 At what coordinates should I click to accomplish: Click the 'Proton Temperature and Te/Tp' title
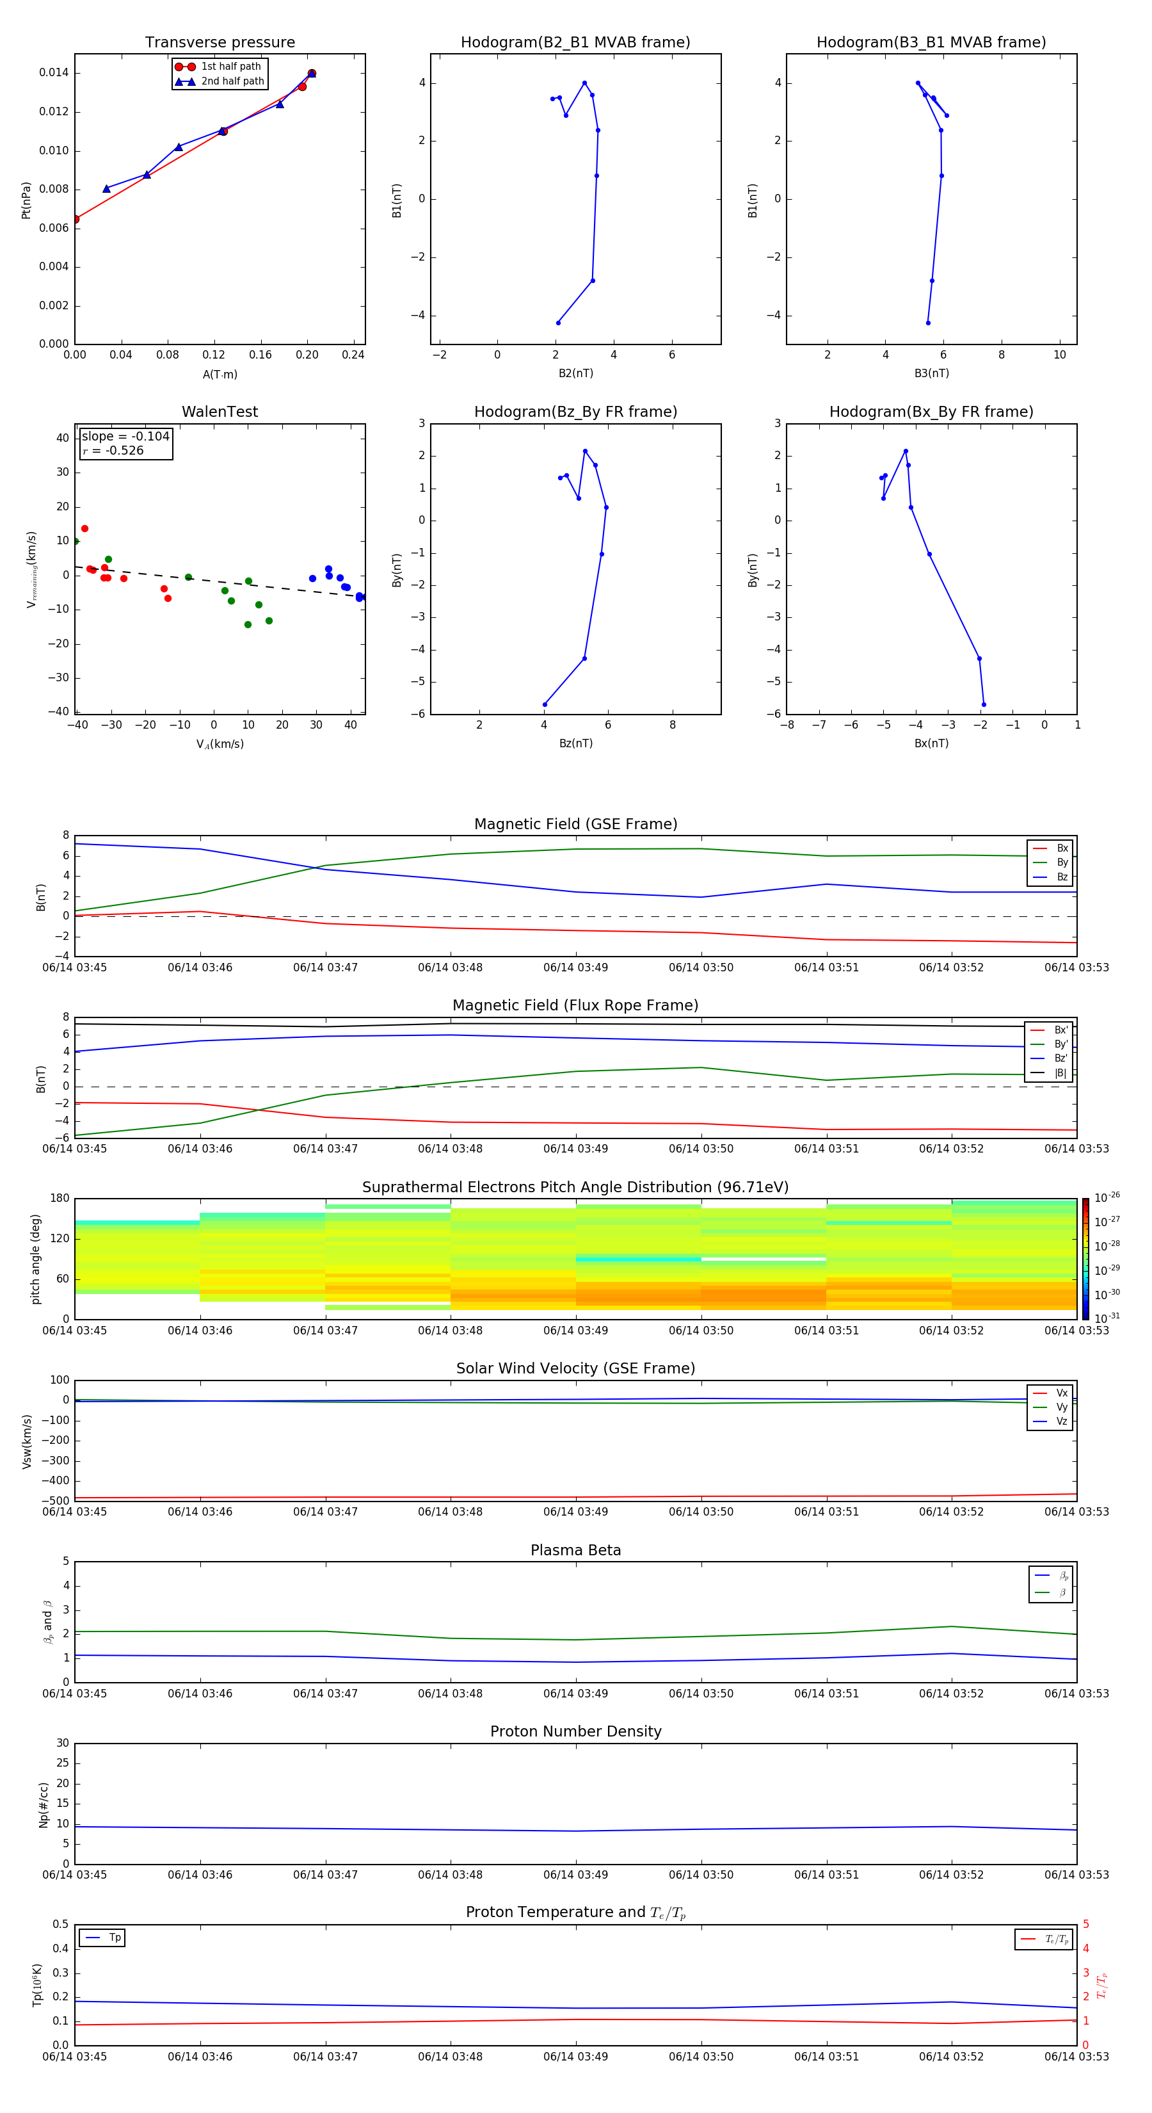coord(575,1912)
